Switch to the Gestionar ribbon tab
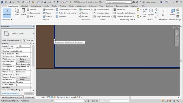Viewport: 183px width, 103px height. (x=109, y=6)
